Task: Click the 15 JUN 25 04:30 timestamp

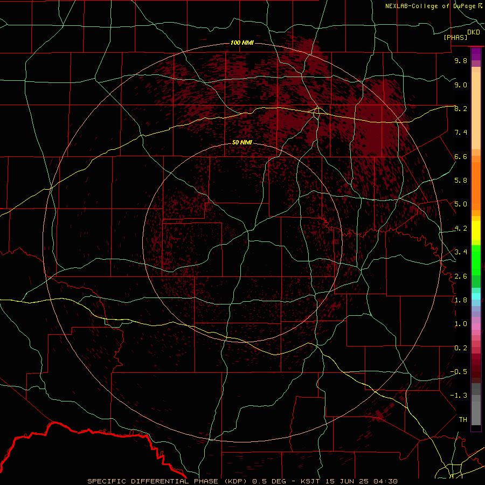Action: (361, 481)
